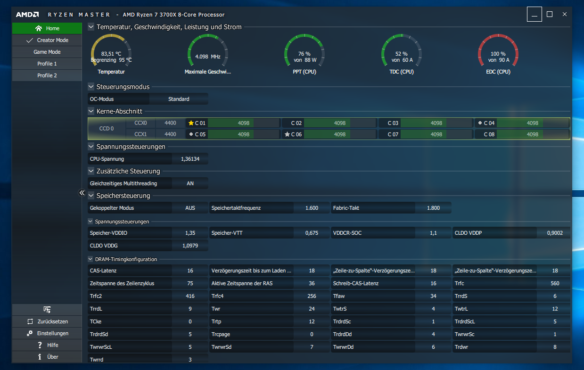The height and width of the screenshot is (370, 584).
Task: Click the dot marker on core C 05
Action: pos(191,134)
